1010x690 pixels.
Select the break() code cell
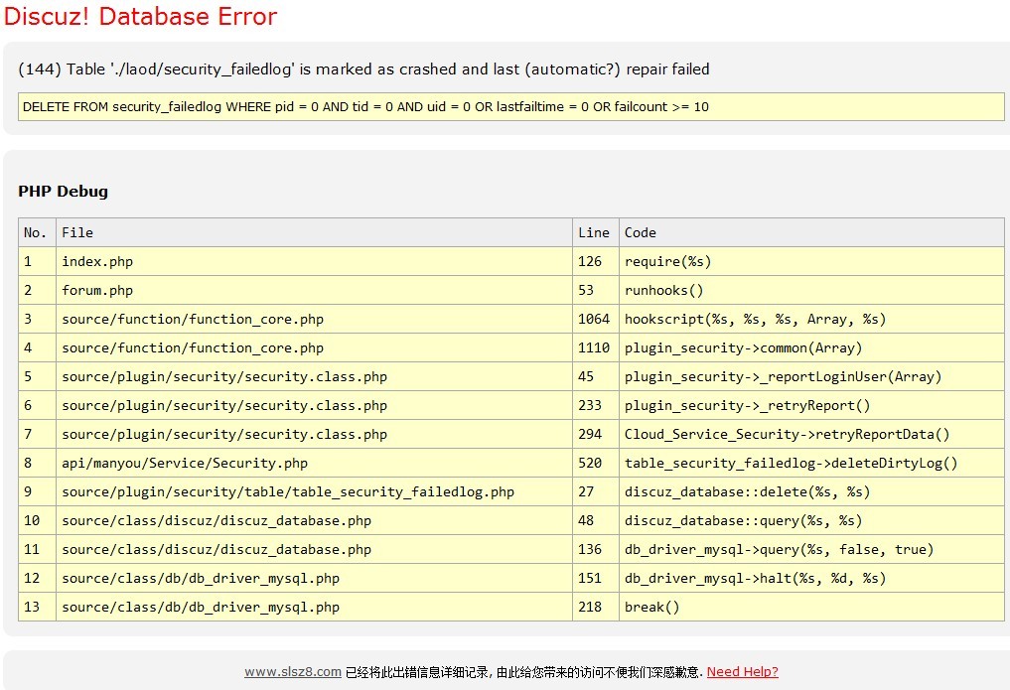[x=811, y=607]
